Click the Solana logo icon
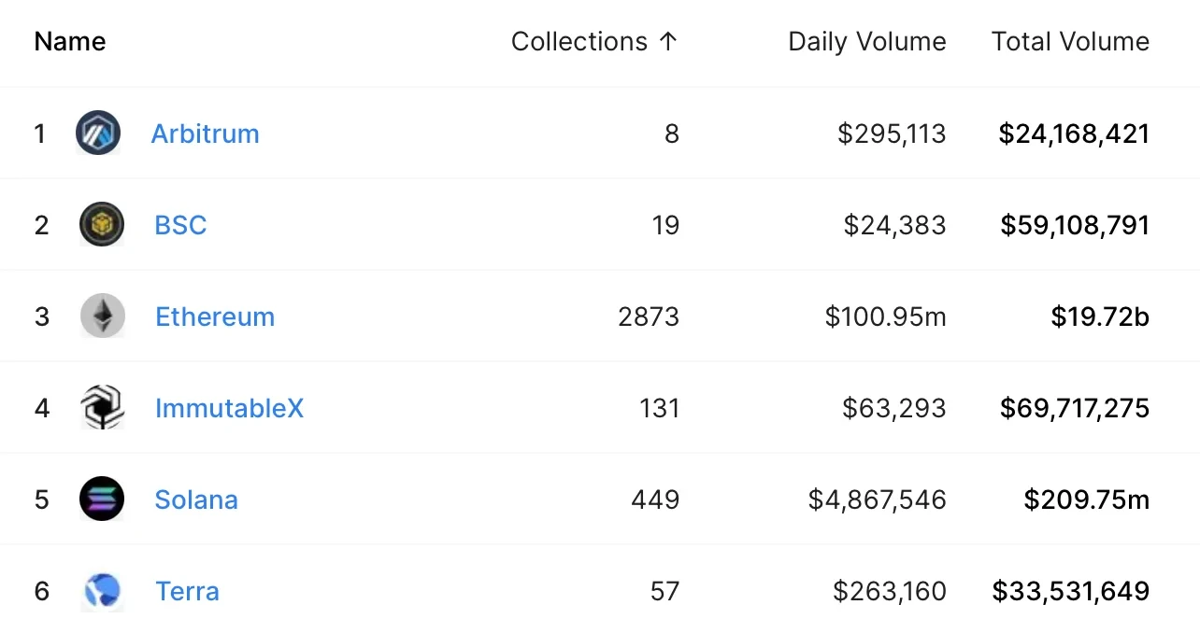Viewport: 1200px width, 633px height. coord(101,499)
